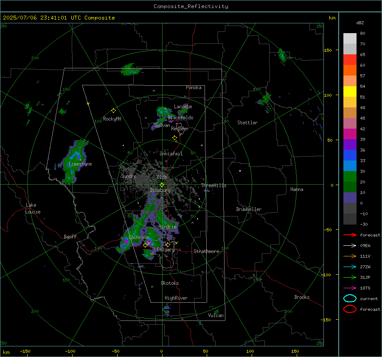The height and width of the screenshot is (357, 382).
Task: Click the 'Hanna' city label
Action: 297,189
